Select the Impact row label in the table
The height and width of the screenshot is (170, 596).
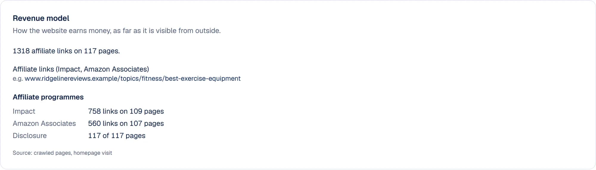24,111
